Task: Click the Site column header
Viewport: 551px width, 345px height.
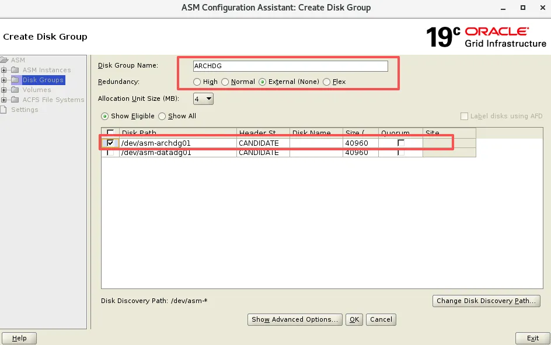Action: tap(449, 133)
